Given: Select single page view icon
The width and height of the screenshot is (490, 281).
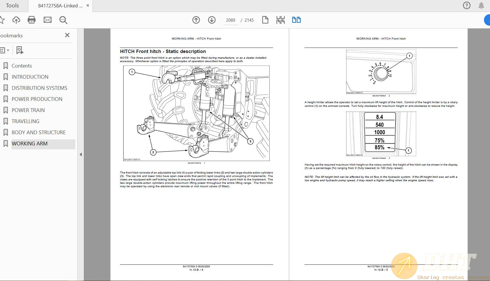Looking at the screenshot, I should coord(265,20).
